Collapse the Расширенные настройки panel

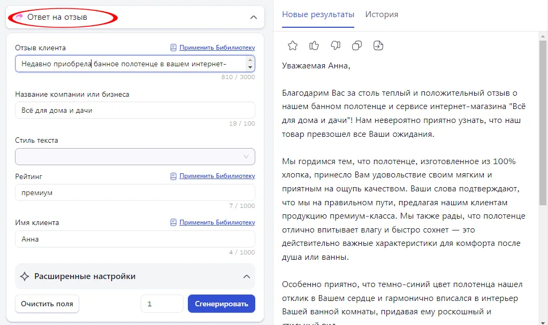pos(247,276)
